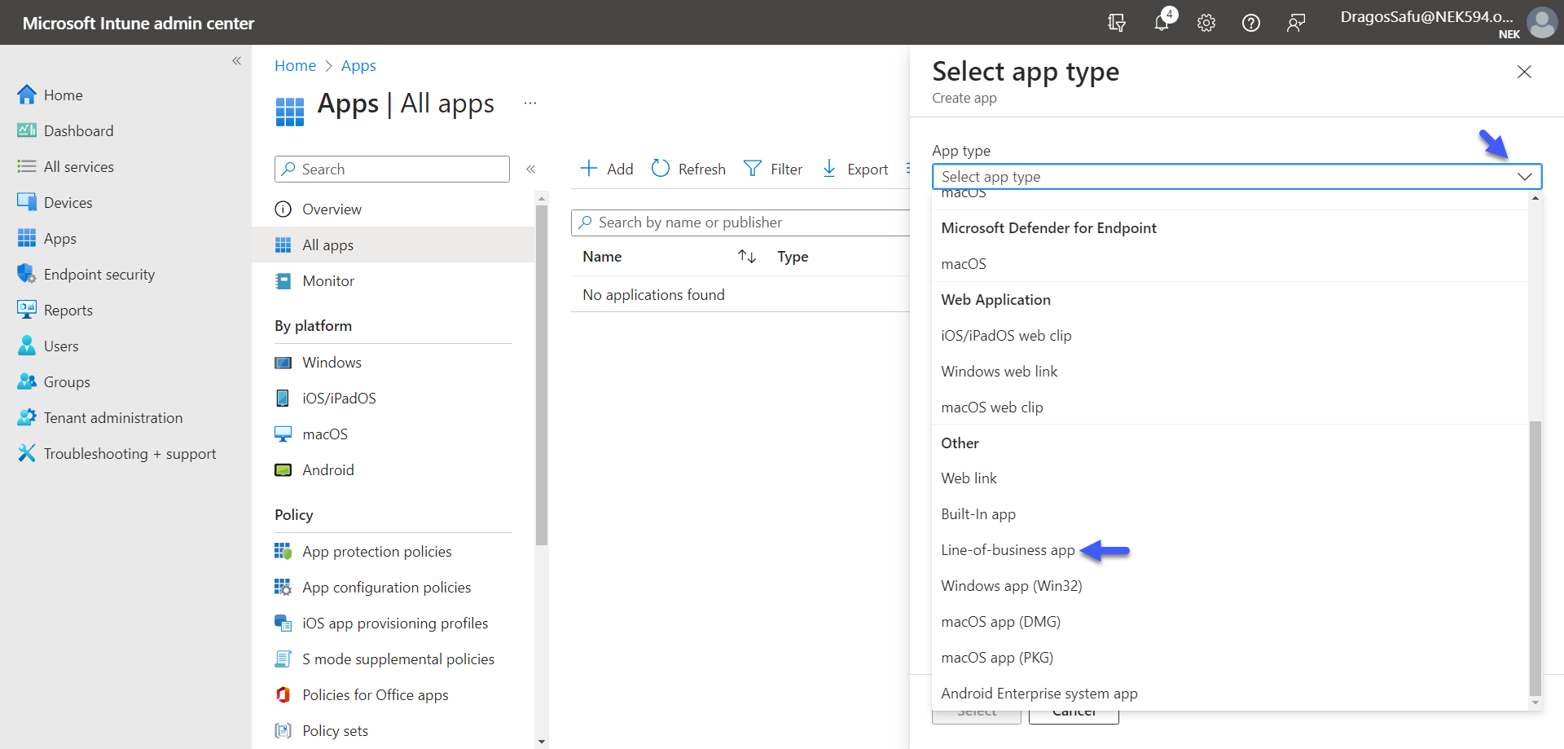Choose Line-of-business app option
Viewport: 1564px width, 749px height.
1231,550
